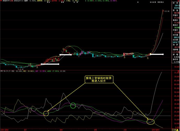Click the 成交量 value 30531
This screenshot has width=180, height=131.
(176, 37)
